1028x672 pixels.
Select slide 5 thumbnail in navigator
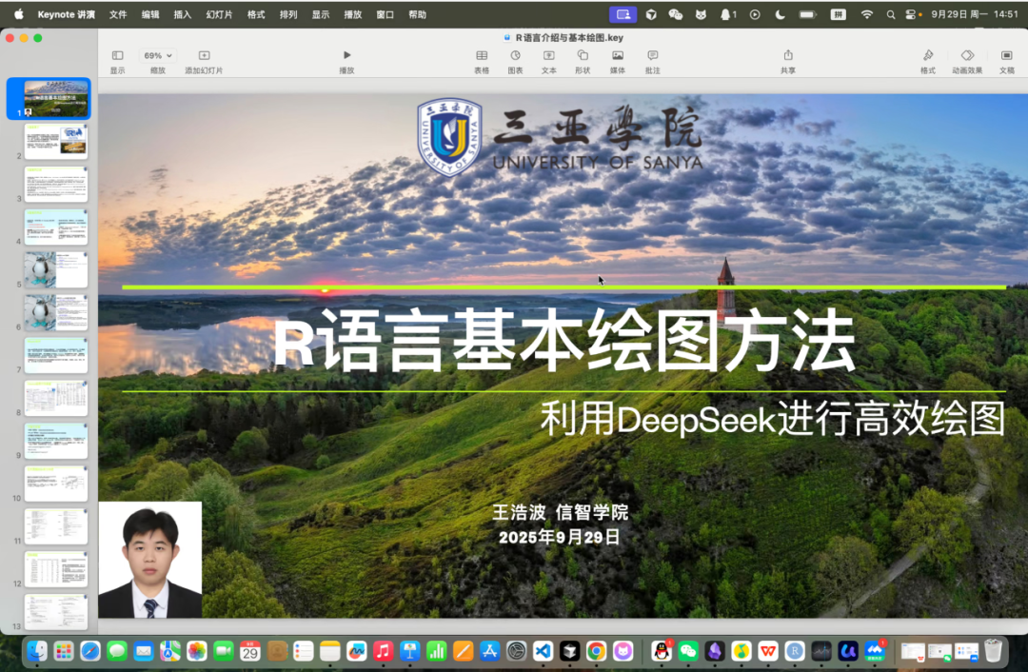[55, 270]
